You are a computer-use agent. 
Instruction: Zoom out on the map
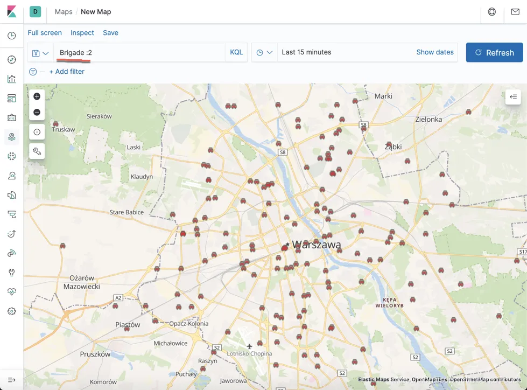click(37, 112)
